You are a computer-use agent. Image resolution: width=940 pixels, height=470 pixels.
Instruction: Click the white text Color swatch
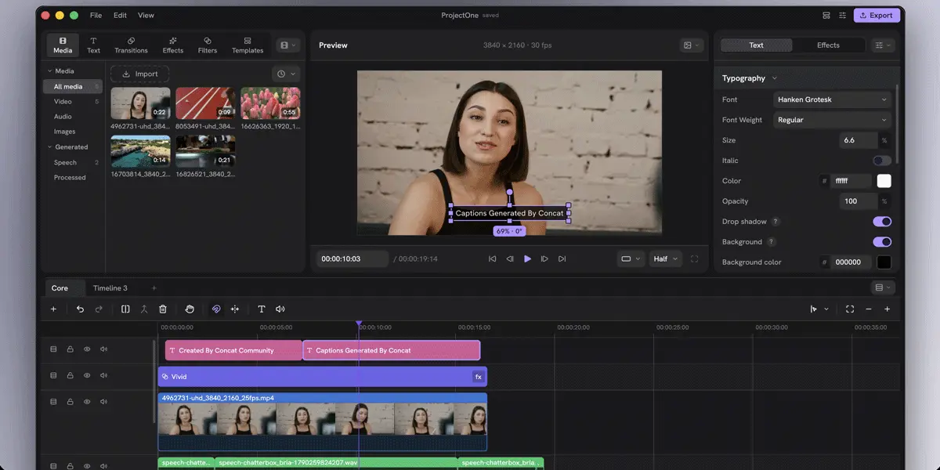[x=884, y=181]
